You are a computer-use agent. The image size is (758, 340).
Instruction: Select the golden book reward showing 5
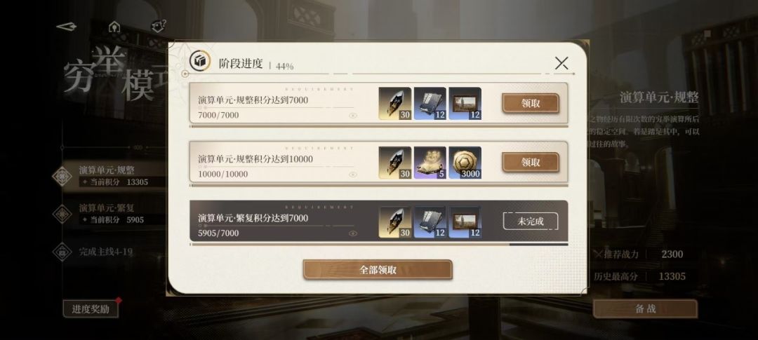coord(430,162)
